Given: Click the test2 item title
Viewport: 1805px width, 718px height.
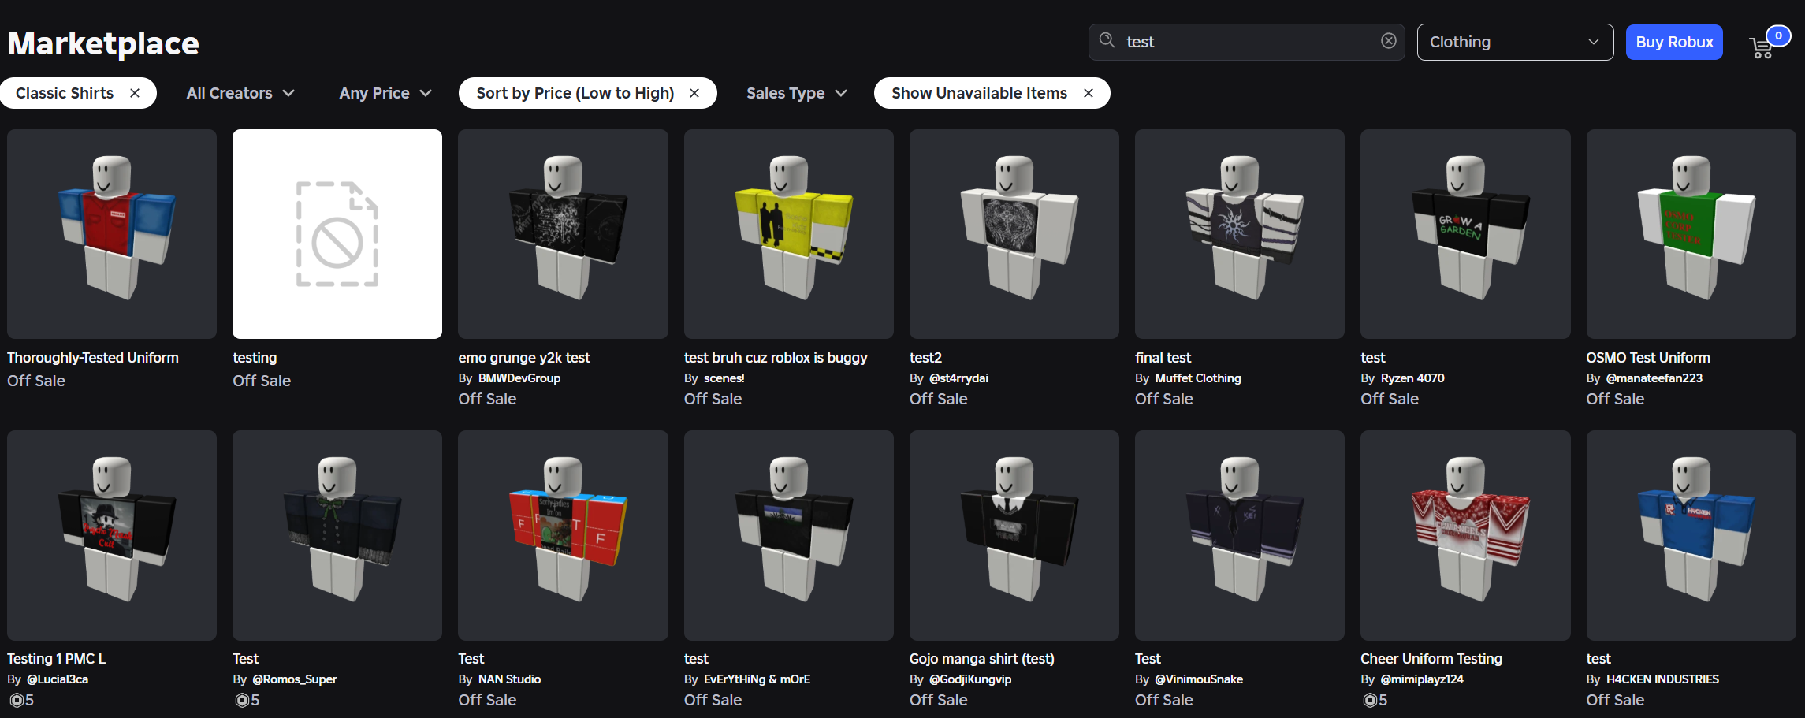Looking at the screenshot, I should [925, 358].
